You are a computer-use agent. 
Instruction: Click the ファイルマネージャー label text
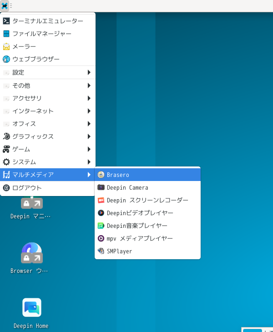click(x=42, y=34)
